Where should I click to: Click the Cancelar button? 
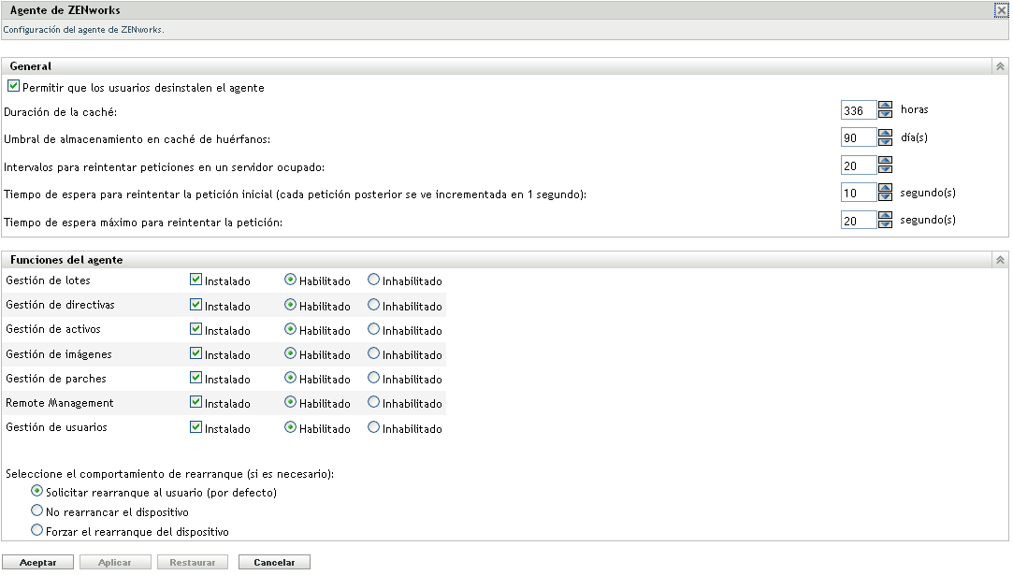(x=274, y=562)
